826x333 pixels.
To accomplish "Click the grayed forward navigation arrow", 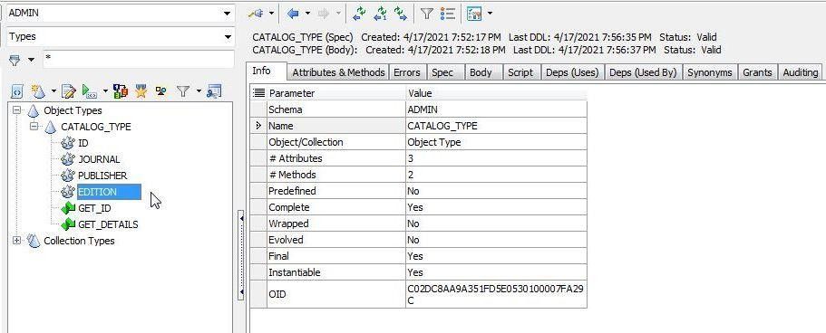I will pyautogui.click(x=324, y=14).
